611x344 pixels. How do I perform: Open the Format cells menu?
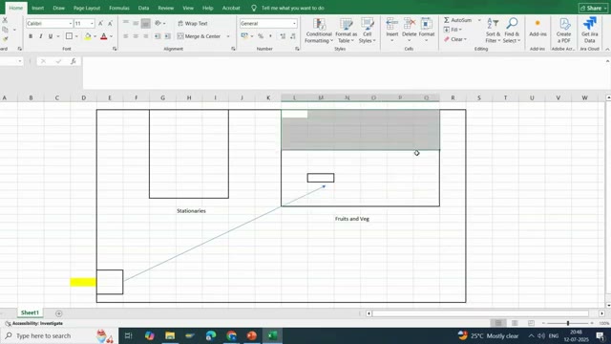pos(427,31)
